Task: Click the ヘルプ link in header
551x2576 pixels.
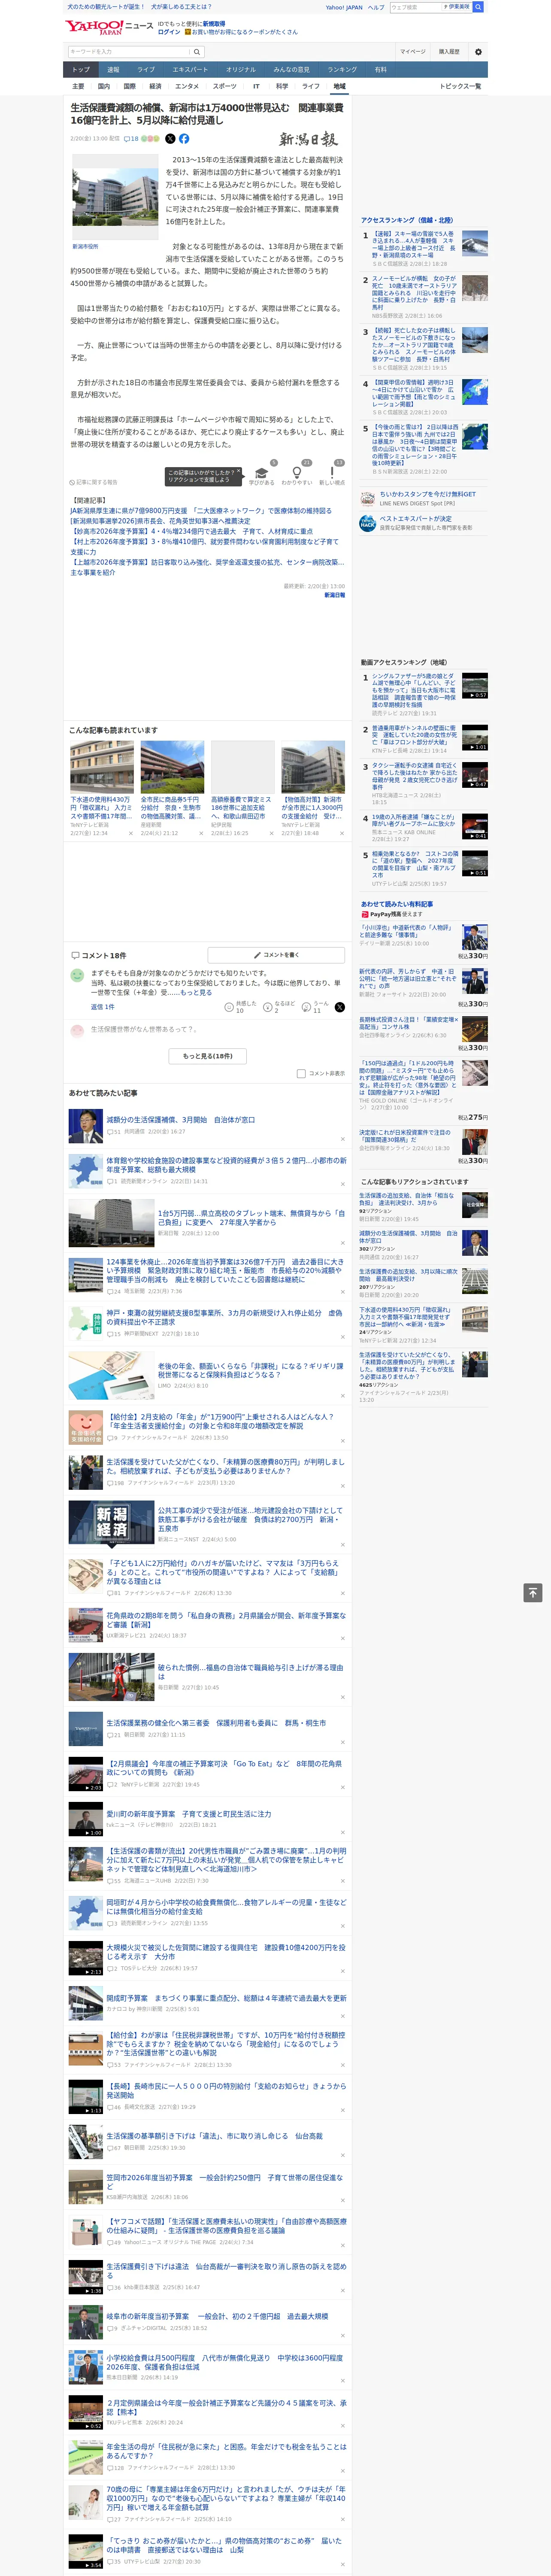Action: [x=376, y=7]
